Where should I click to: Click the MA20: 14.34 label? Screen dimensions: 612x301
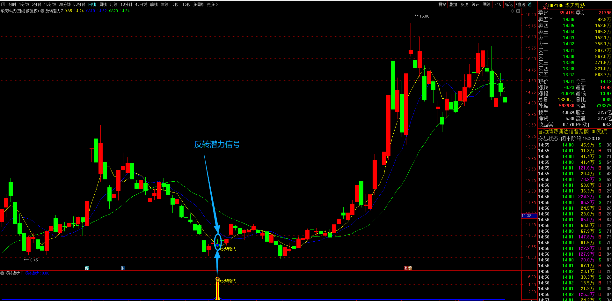pos(119,11)
